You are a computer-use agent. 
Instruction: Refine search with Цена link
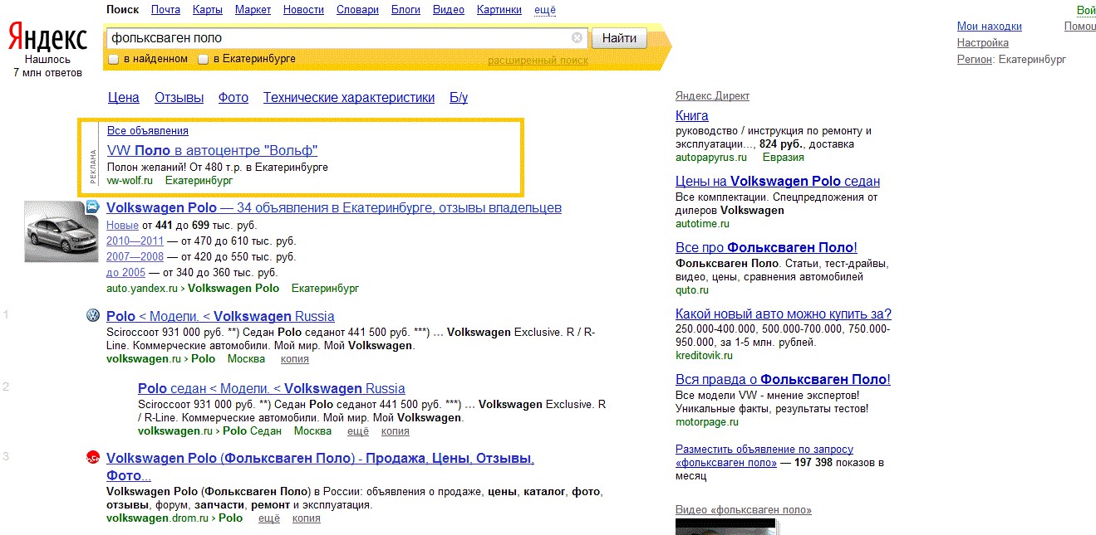124,98
